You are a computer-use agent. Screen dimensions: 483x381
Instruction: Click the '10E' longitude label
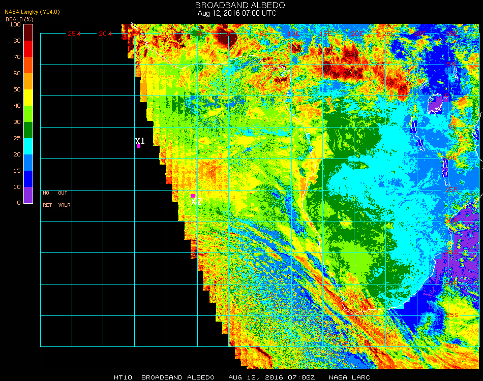point(293,34)
